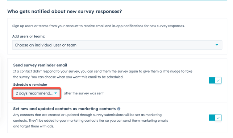Viewport: 233px width, 138px height.
Task: Click the survey reminder description paragraph
Action: [x=103, y=74]
